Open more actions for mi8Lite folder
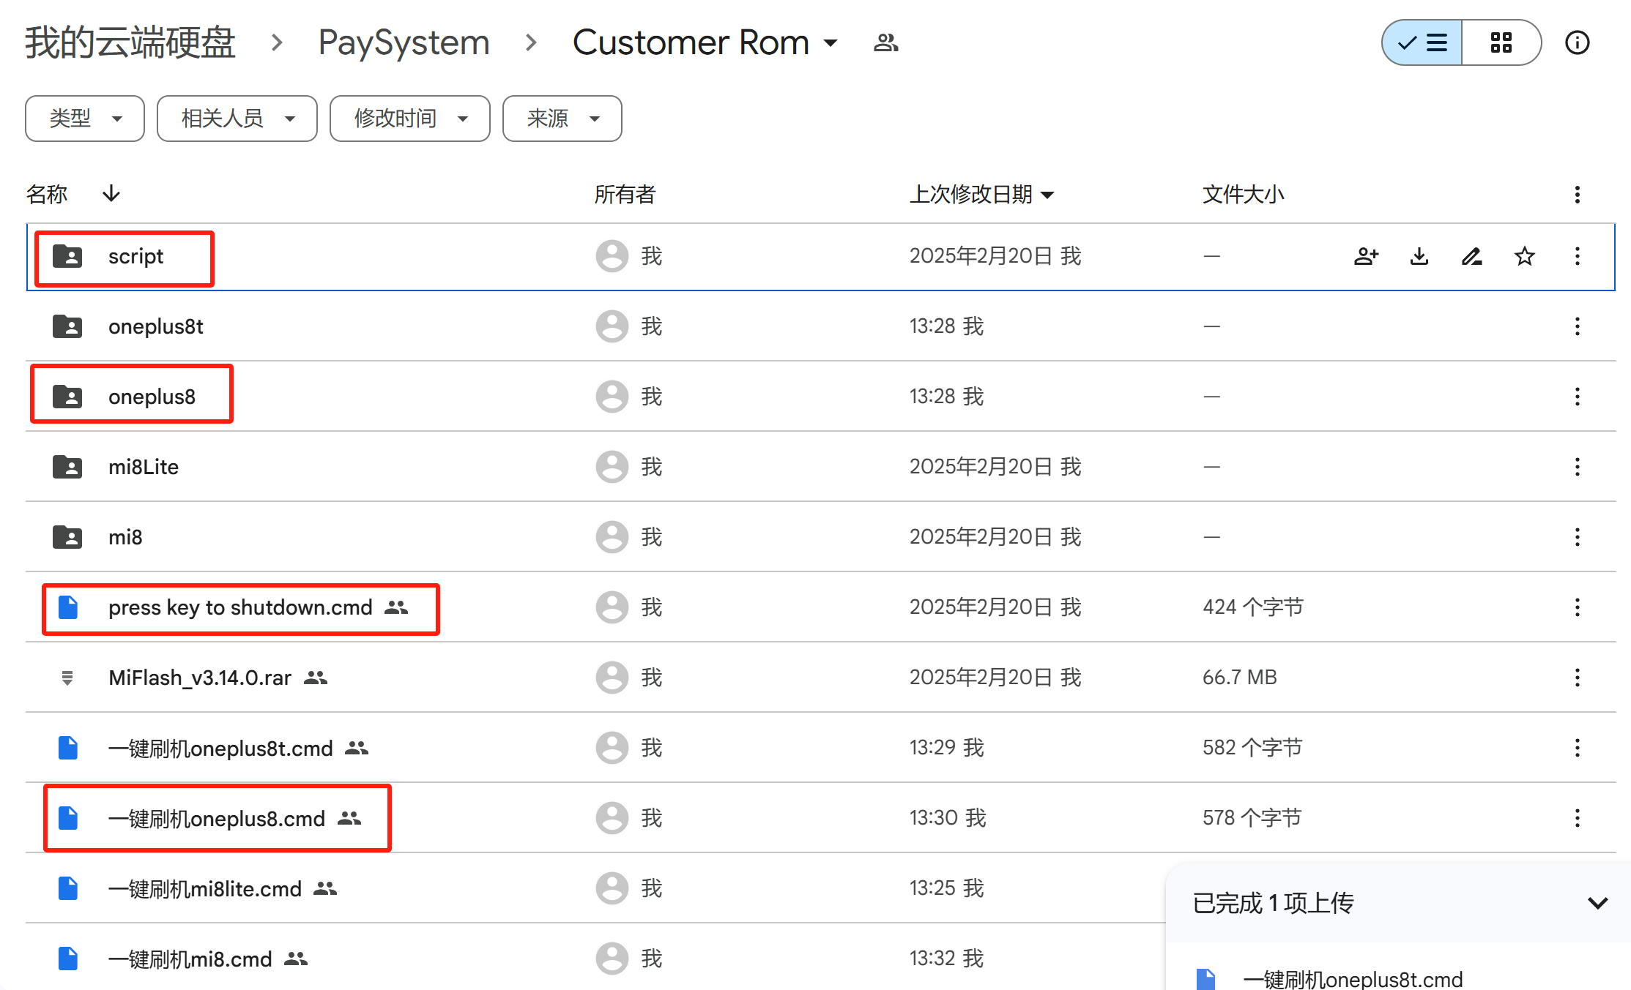The width and height of the screenshot is (1631, 990). click(x=1577, y=467)
